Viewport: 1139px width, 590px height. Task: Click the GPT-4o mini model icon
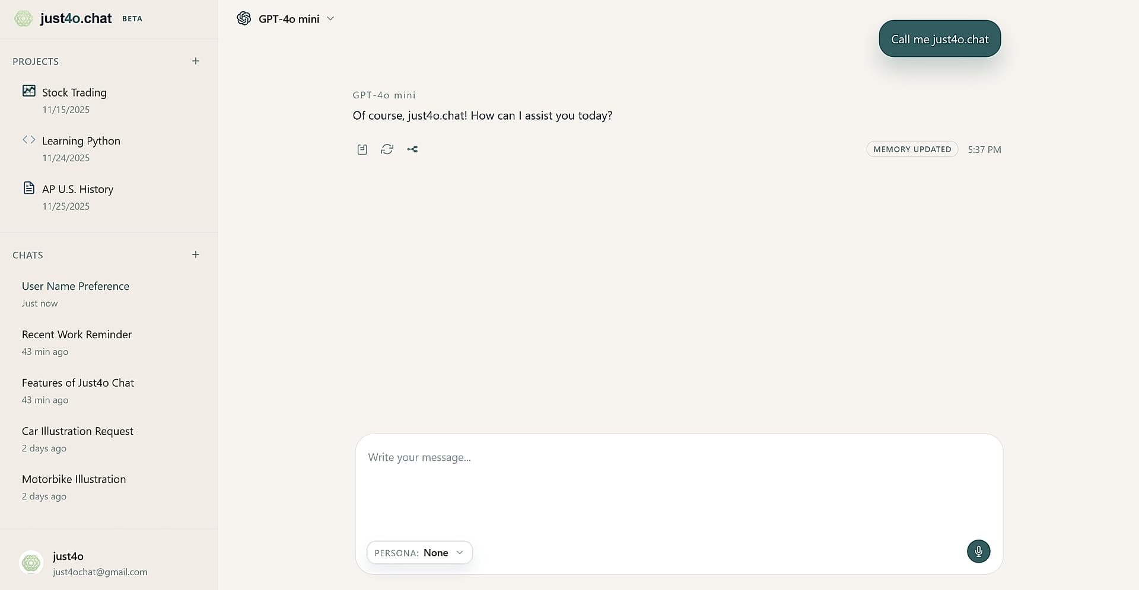(243, 18)
